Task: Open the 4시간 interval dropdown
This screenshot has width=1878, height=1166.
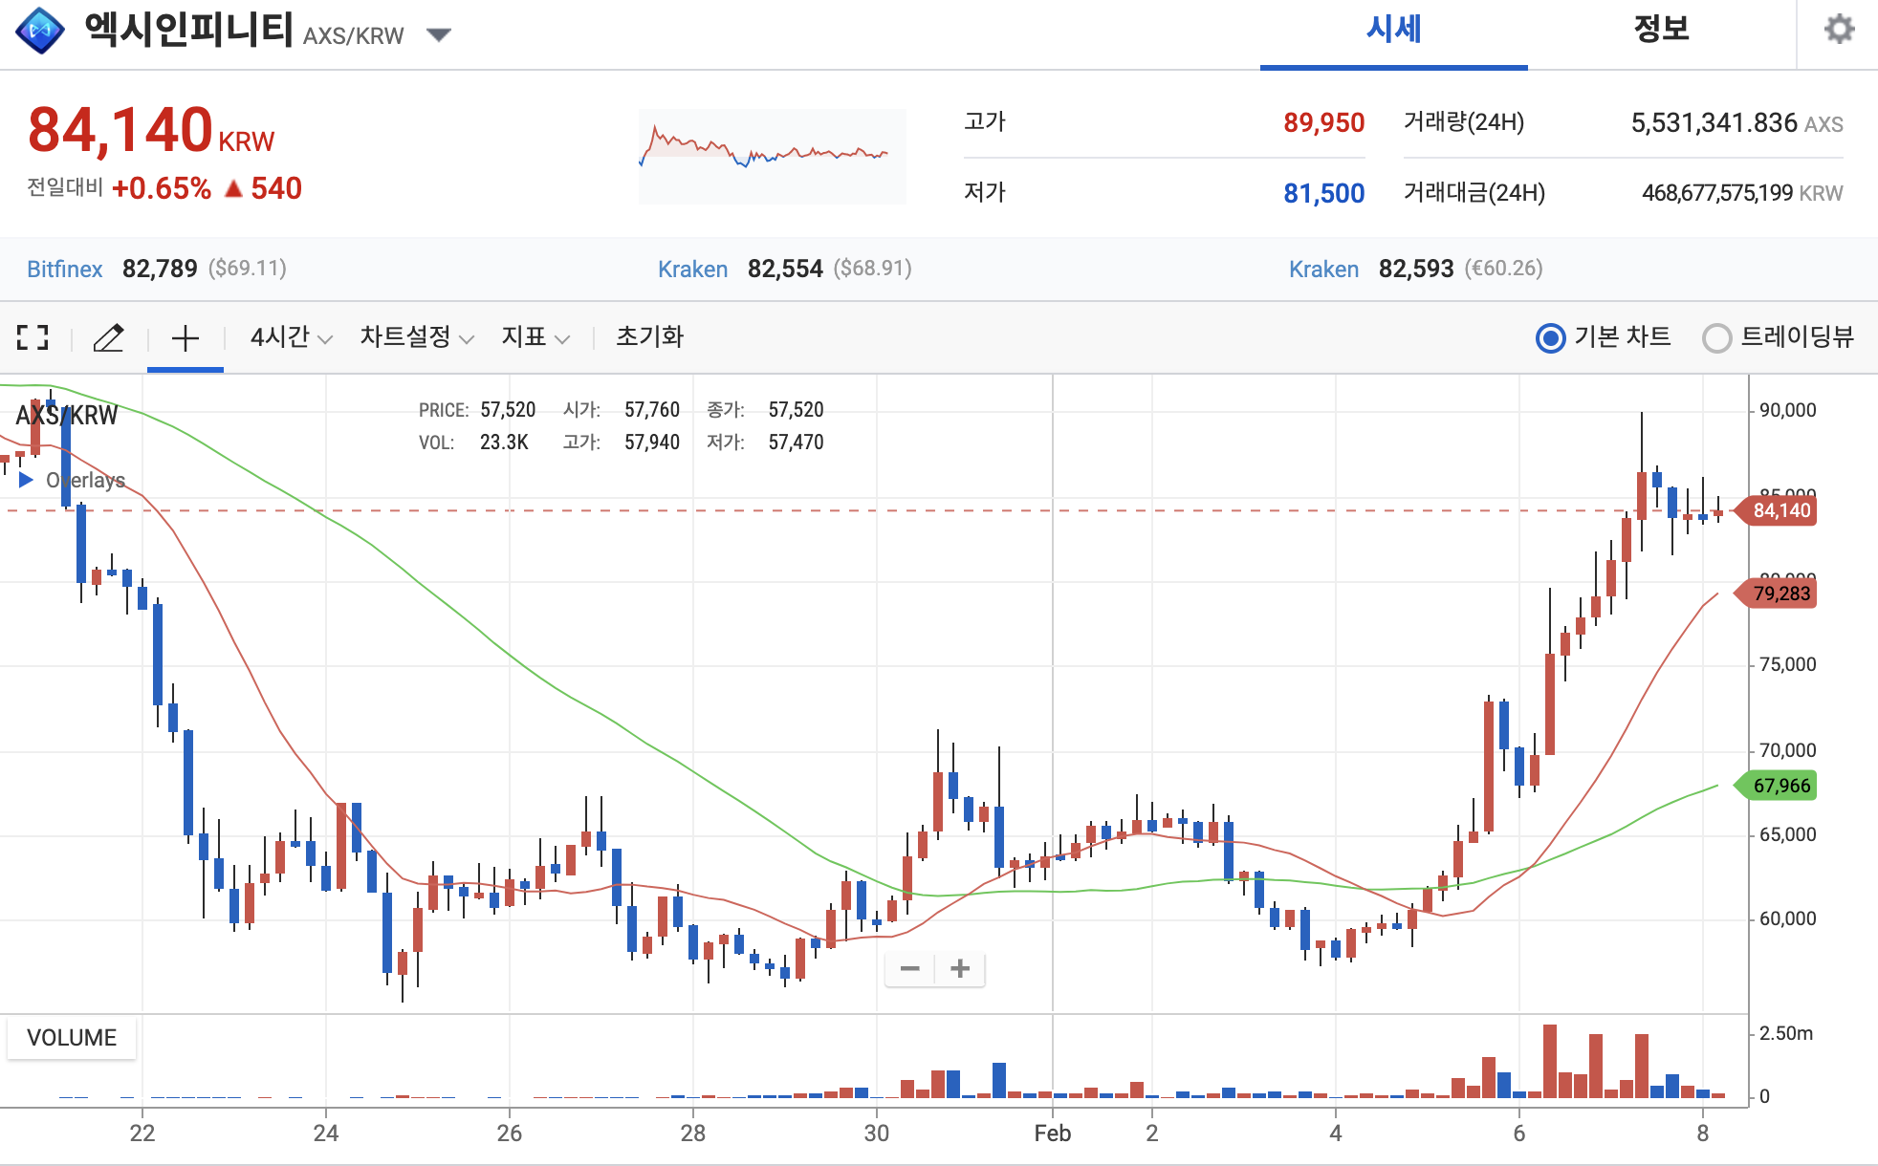Action: 291,337
